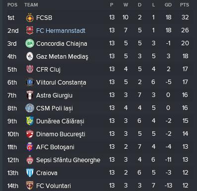Open Sepsi Sfântu Gheorghe team name
This screenshot has width=197, height=191.
pos(68,160)
